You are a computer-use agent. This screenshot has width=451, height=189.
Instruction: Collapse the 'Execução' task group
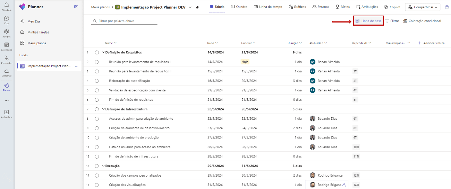(103, 166)
